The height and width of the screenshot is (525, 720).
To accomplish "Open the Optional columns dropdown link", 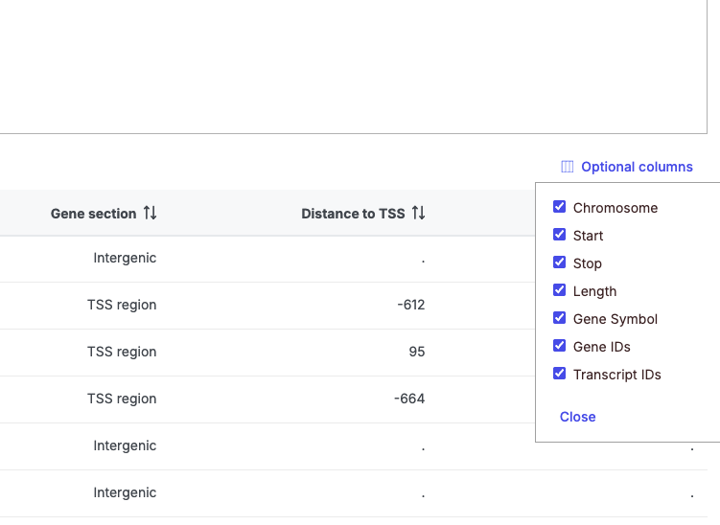I will coord(637,167).
